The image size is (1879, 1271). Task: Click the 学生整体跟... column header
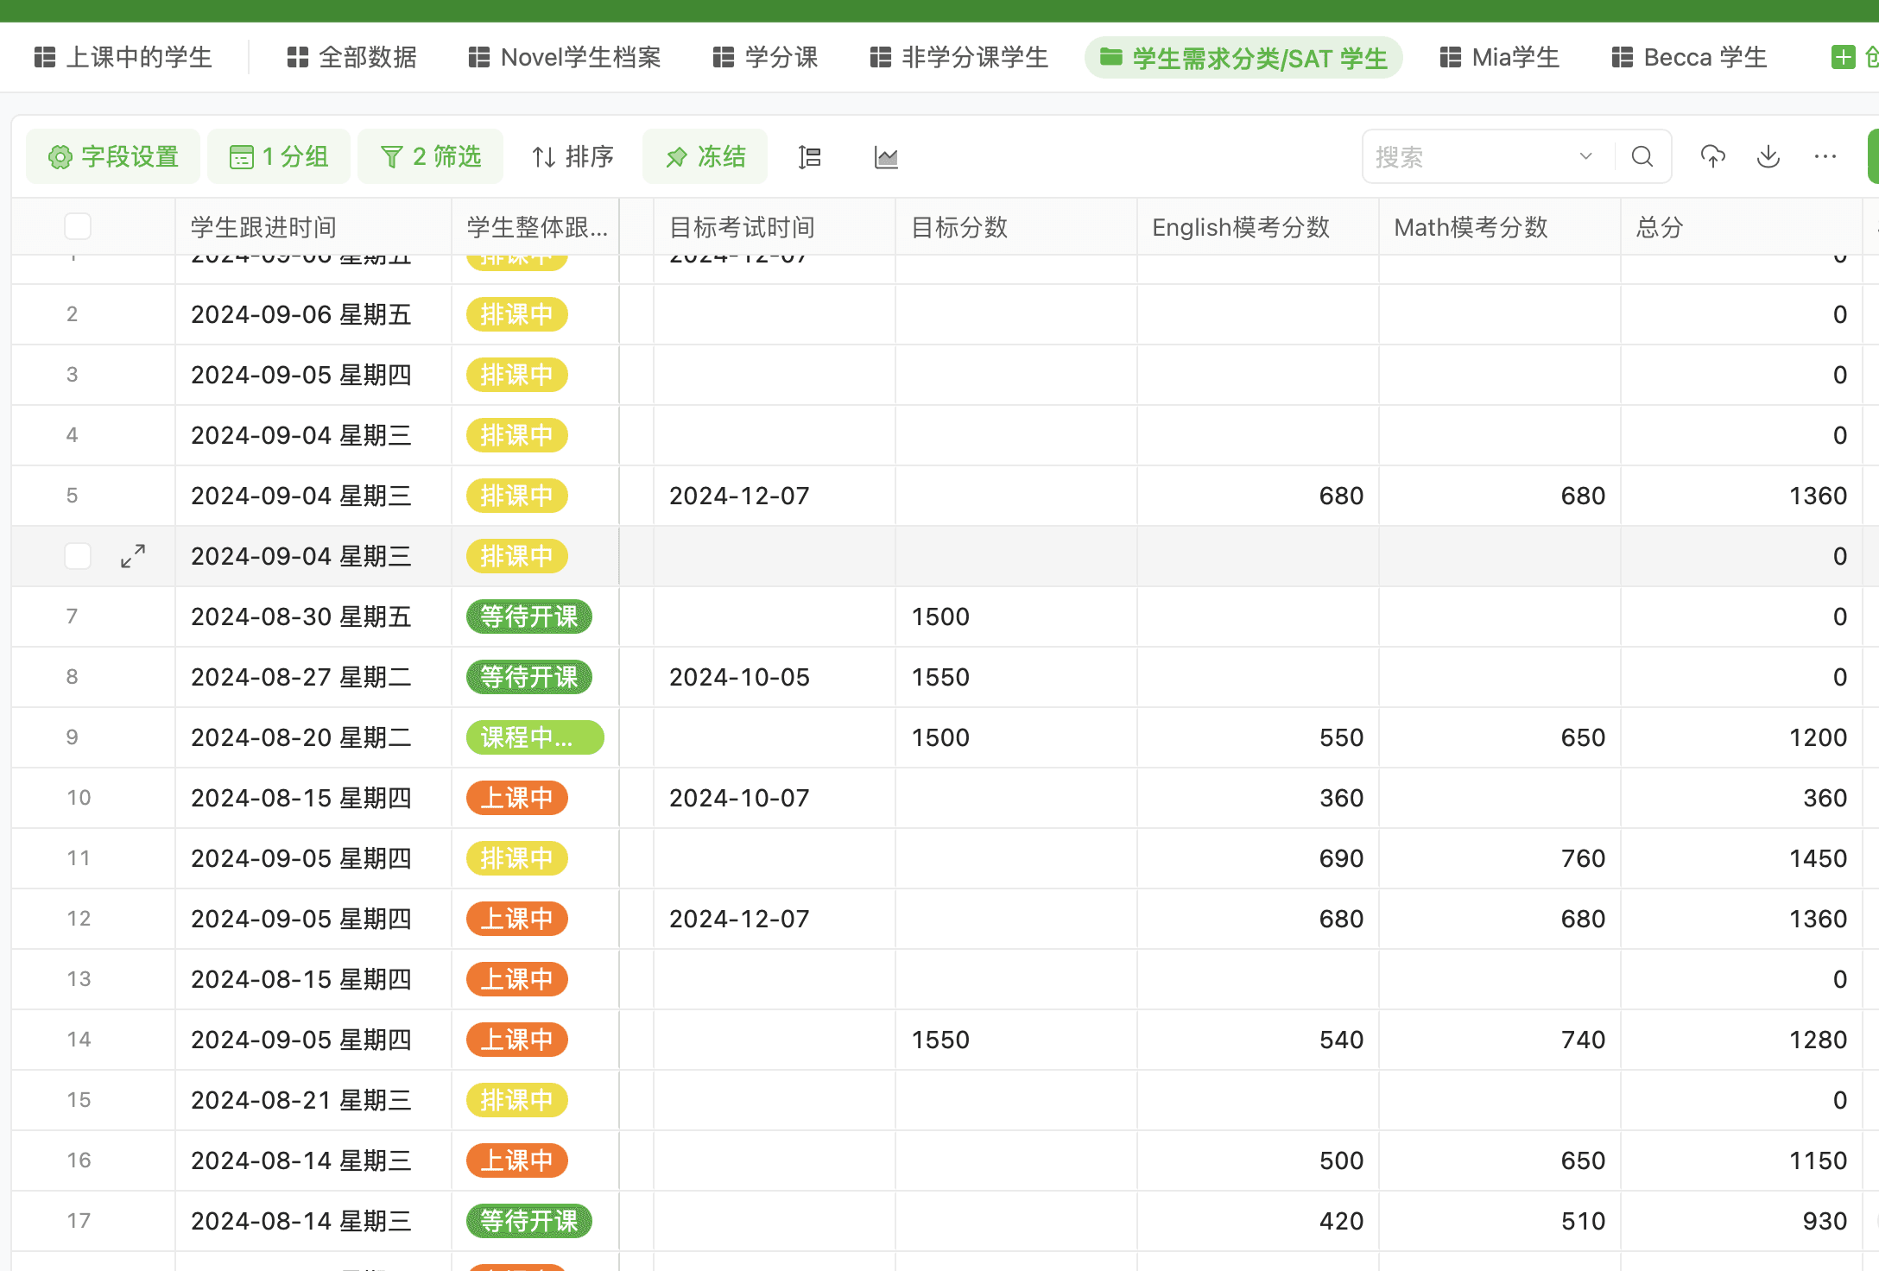click(535, 227)
